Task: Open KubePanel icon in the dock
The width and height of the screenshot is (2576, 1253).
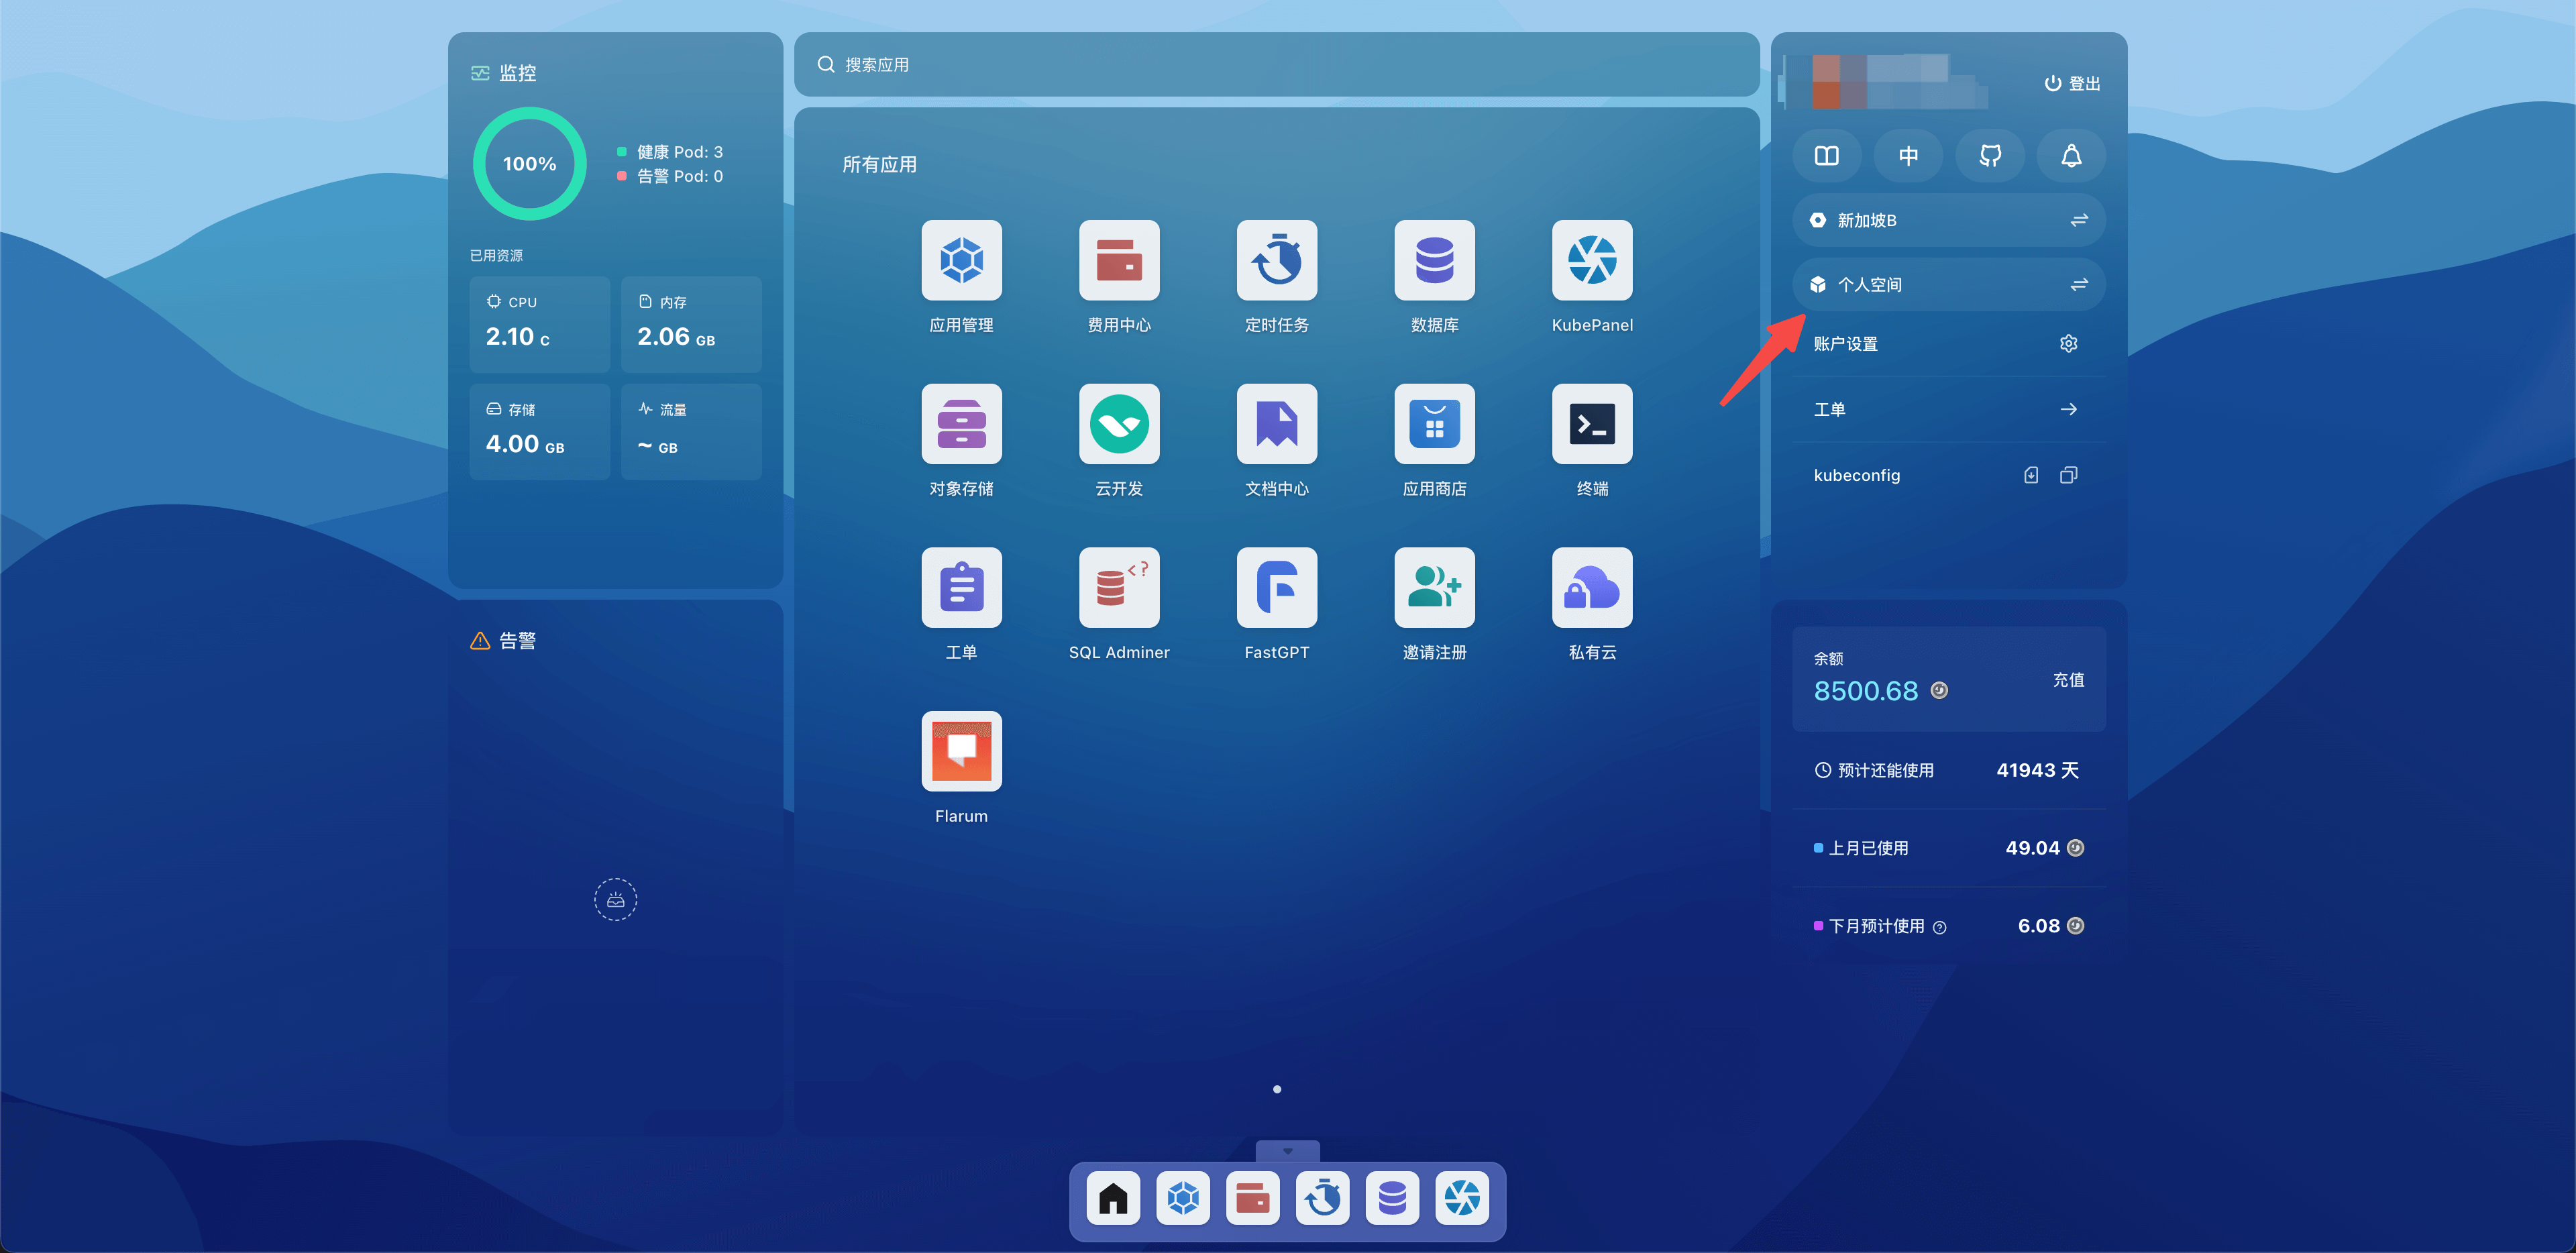Action: (1462, 1198)
